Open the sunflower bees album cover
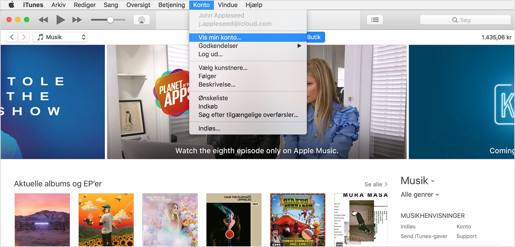Screen dimensions: 515x247 106,220
